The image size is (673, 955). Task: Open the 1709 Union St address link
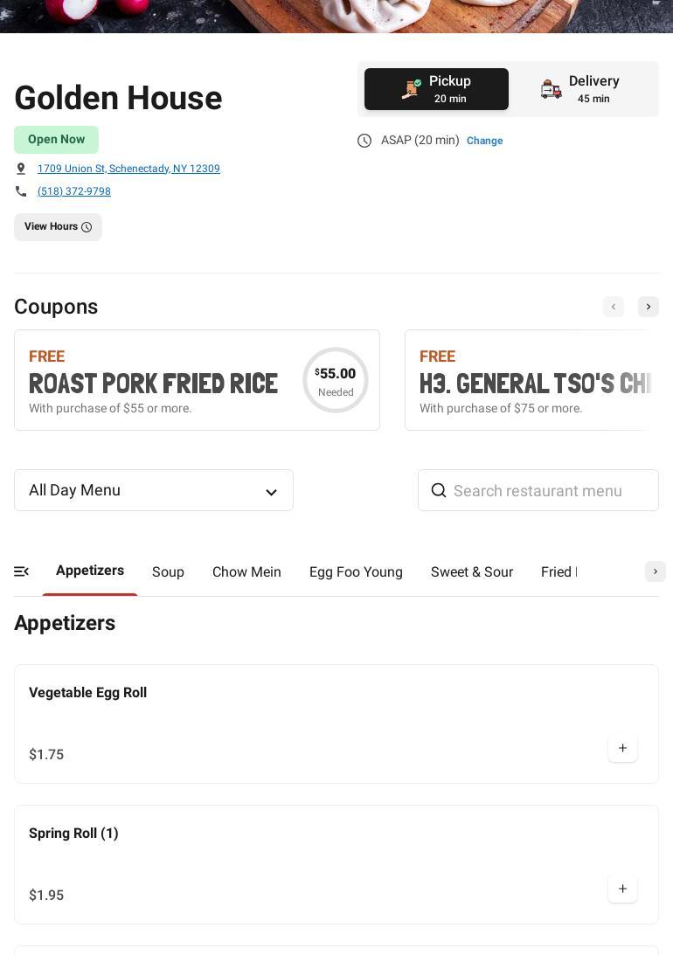[128, 169]
